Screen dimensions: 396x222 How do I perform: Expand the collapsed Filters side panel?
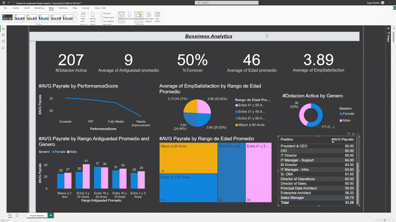(388, 37)
